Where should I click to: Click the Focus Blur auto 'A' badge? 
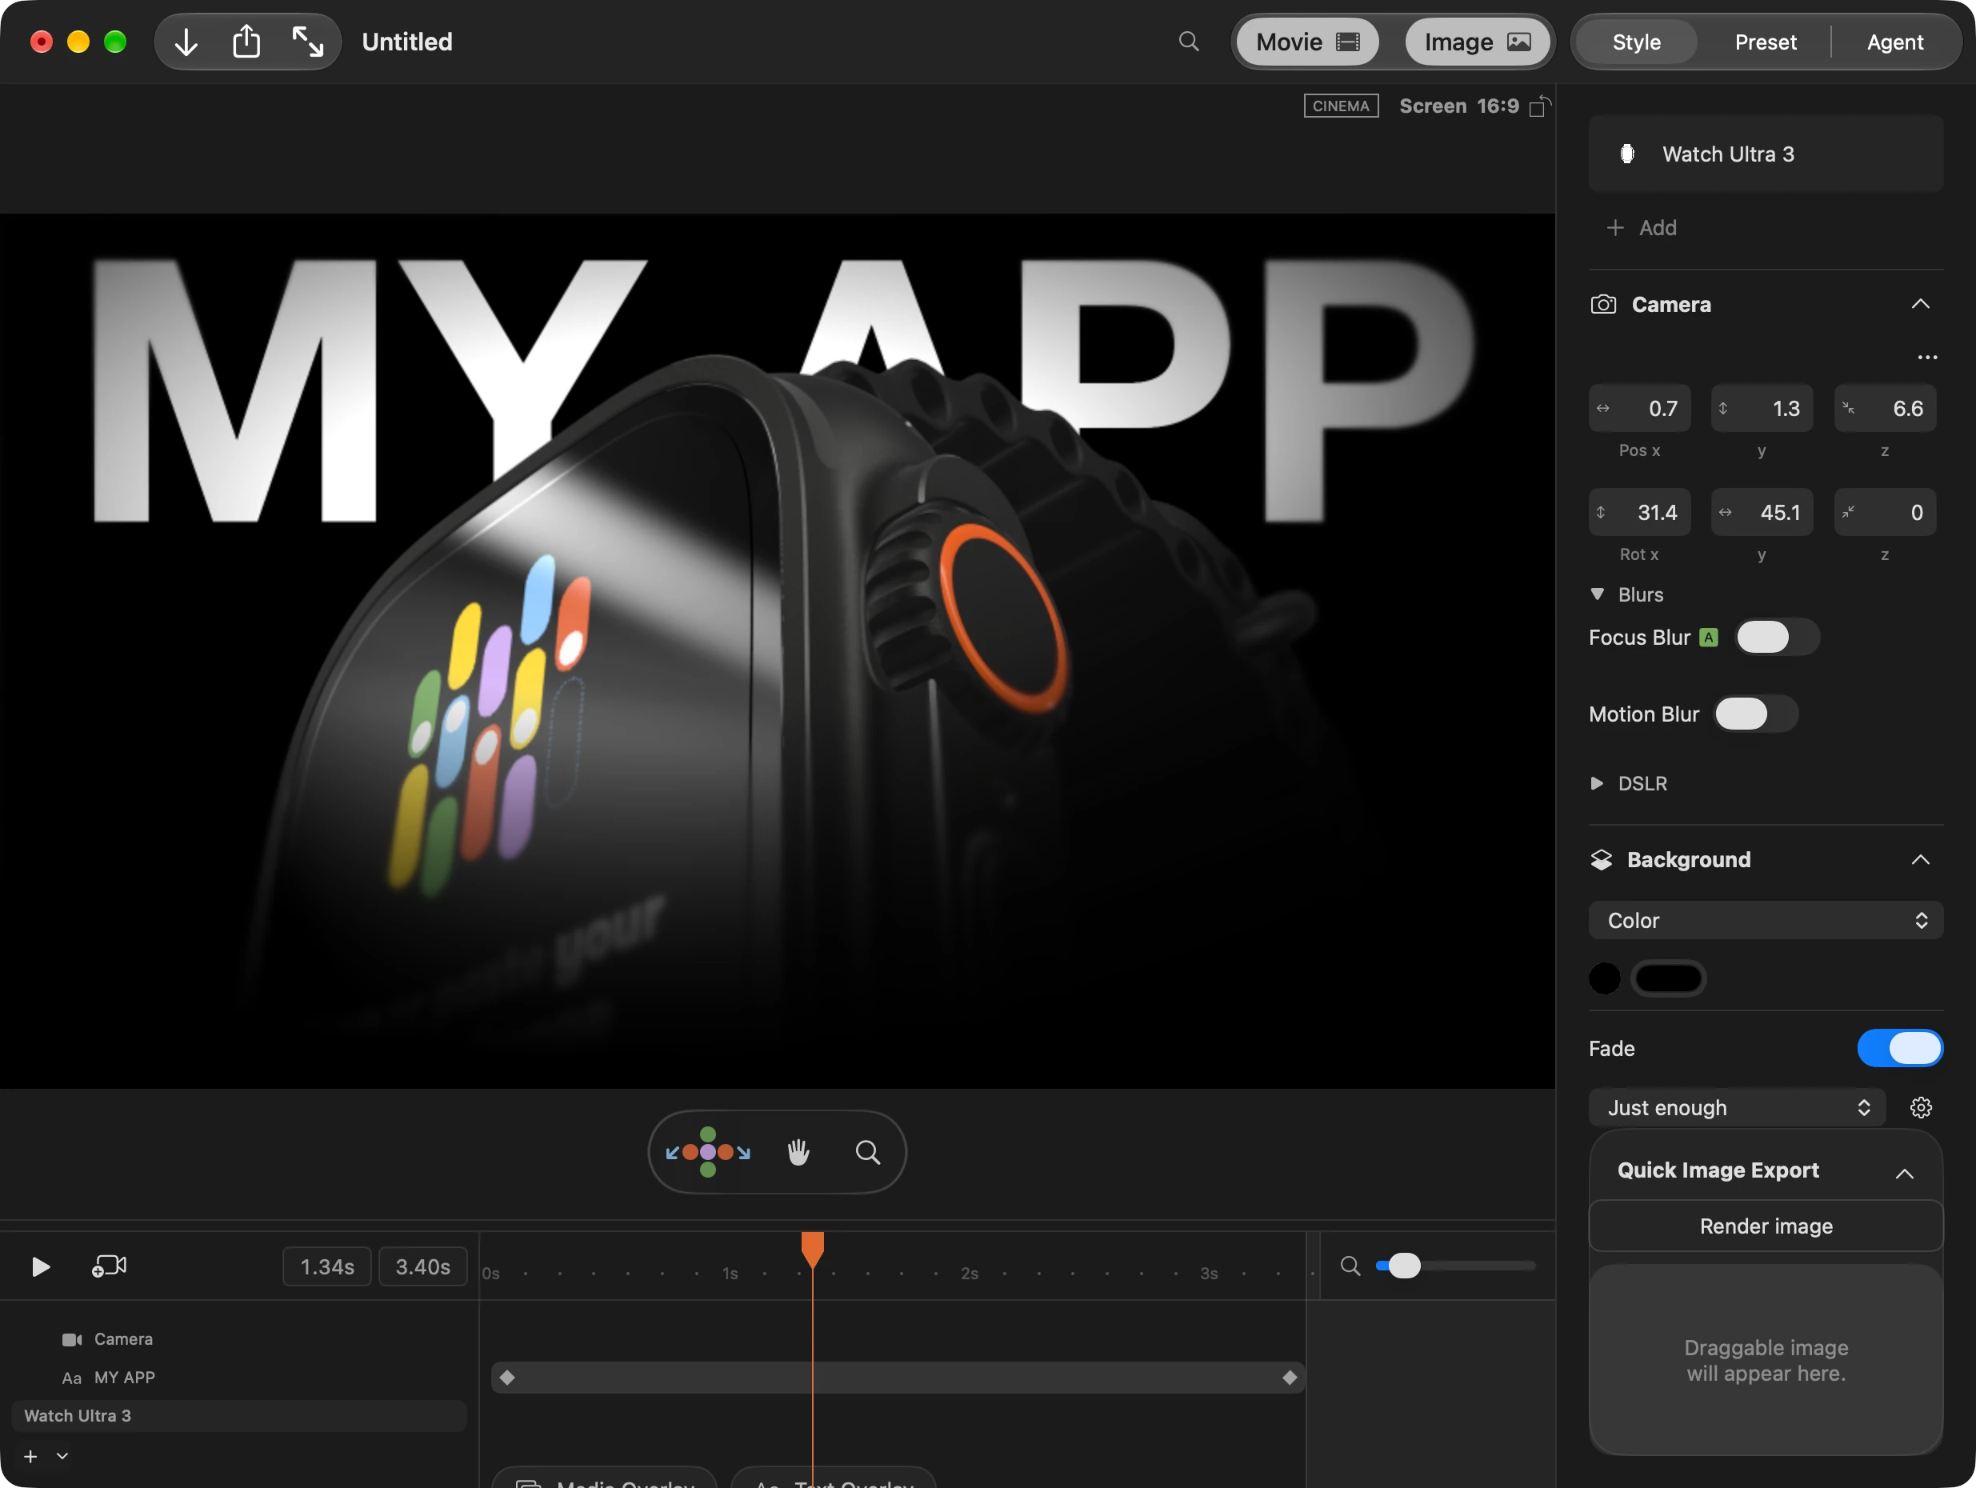(x=1708, y=638)
